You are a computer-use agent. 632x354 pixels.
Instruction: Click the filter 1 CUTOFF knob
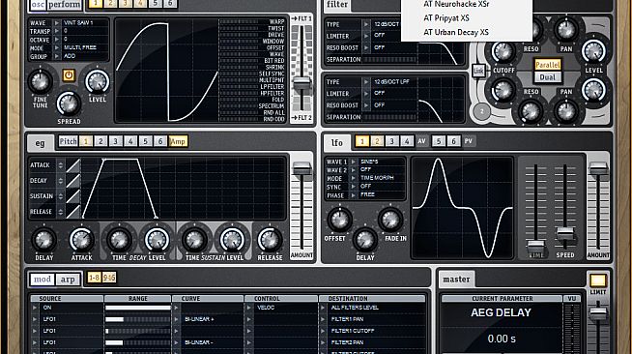click(503, 51)
